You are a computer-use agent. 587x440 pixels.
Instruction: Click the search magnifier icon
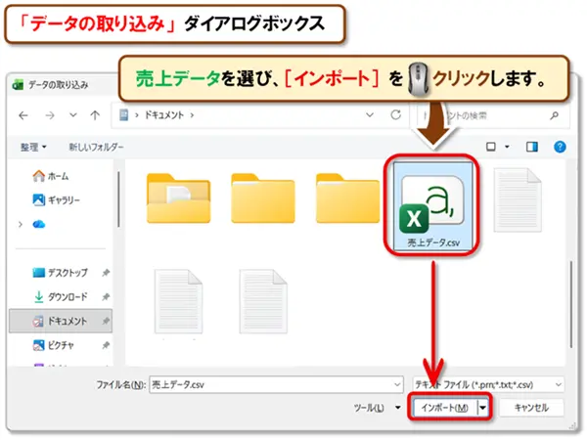pyautogui.click(x=555, y=115)
